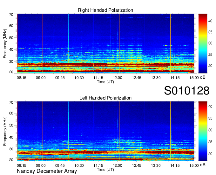Click the 30 dB label on the top colorbar
This screenshot has height=175, width=216.
pos(210,43)
